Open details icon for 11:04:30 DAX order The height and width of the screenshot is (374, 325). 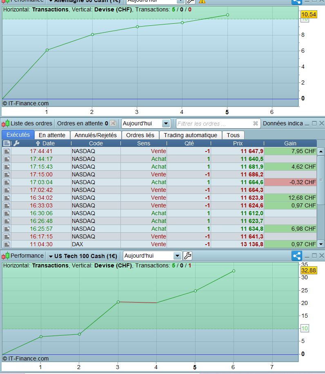point(7,244)
